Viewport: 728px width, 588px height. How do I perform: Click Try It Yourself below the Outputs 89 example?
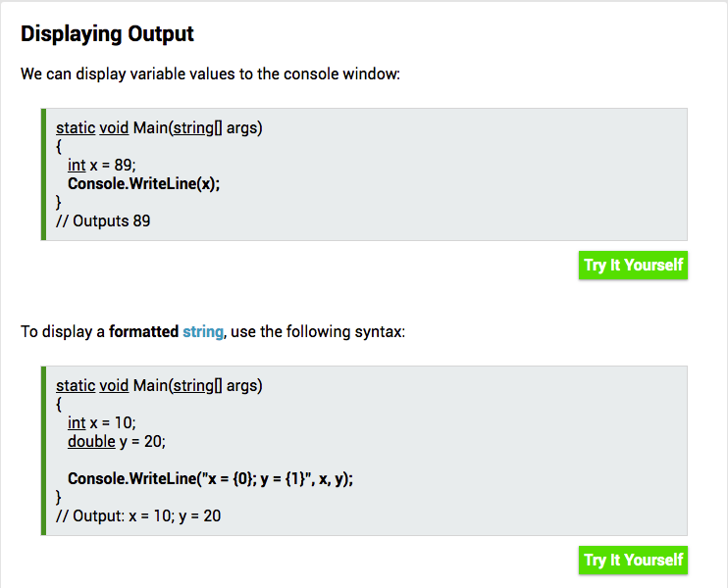pos(633,265)
